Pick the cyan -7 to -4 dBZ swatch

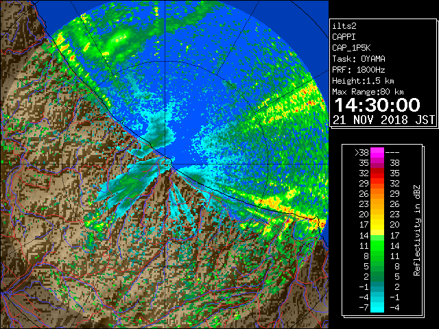377,308
